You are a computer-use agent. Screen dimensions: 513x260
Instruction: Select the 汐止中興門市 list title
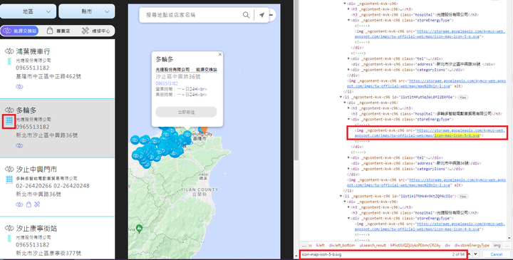36,169
